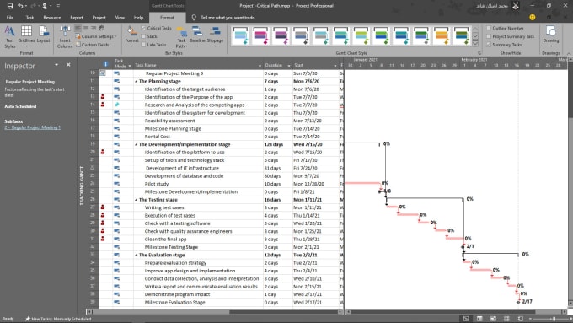Screen dimensions: 573x323
Task: Click the Gantt chart horizontal scrollbar
Action: (x=443, y=312)
